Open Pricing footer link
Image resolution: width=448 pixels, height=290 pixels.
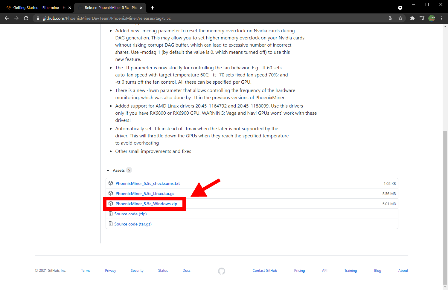299,271
